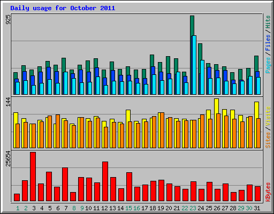Click the red KBytes bar for day 1
Image resolution: width=274 pixels, height=214 pixels.
(17, 197)
